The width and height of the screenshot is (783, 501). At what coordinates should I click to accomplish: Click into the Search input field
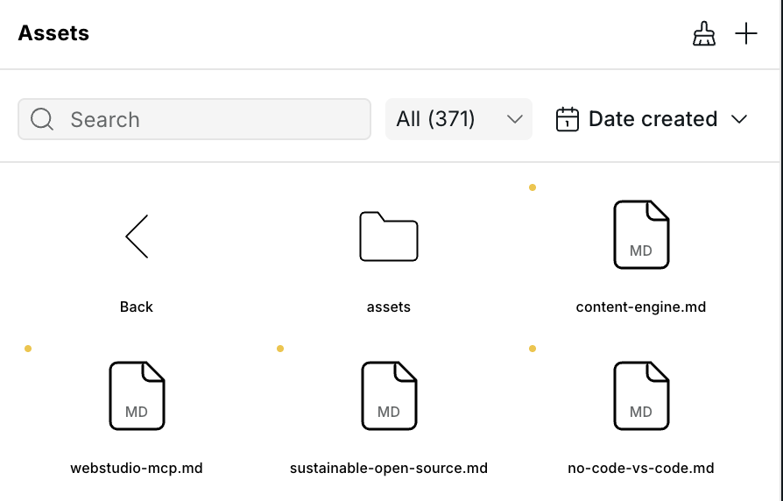tap(194, 119)
